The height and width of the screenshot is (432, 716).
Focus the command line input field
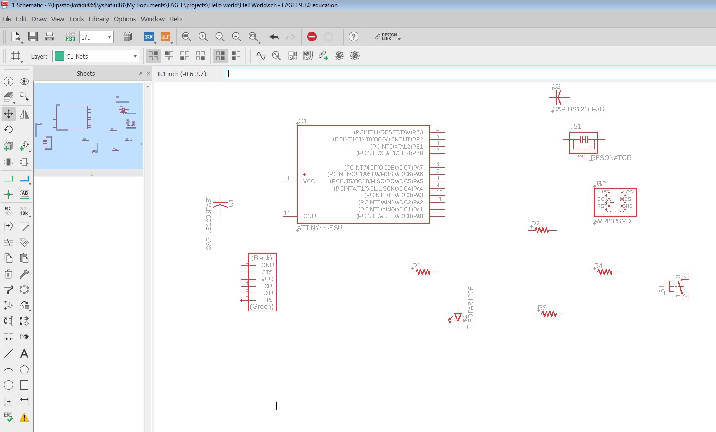tap(470, 74)
